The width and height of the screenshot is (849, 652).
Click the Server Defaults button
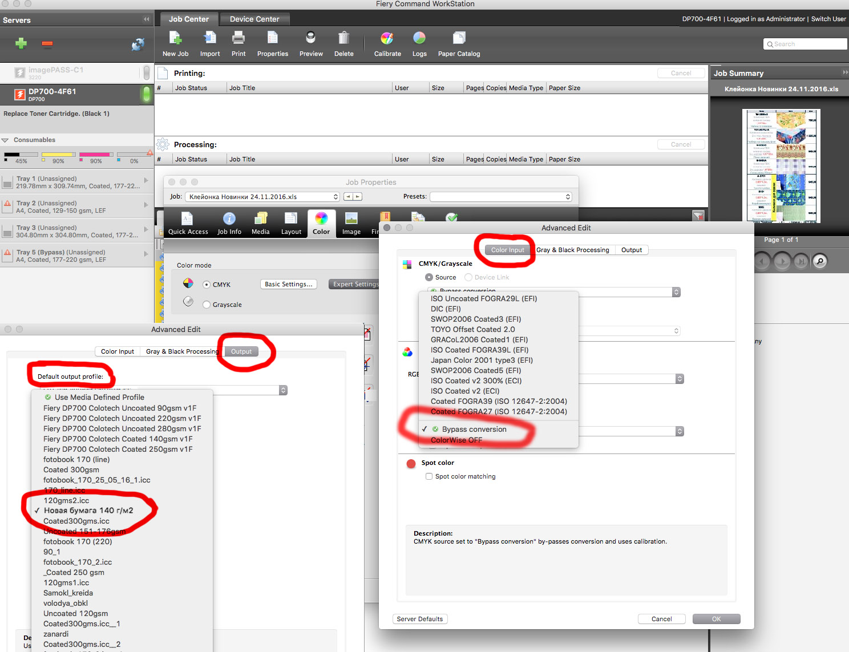(420, 619)
